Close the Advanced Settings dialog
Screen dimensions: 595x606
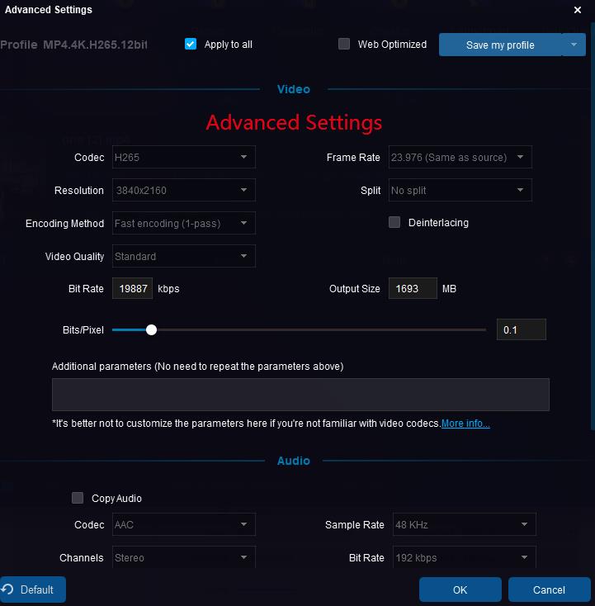click(577, 10)
